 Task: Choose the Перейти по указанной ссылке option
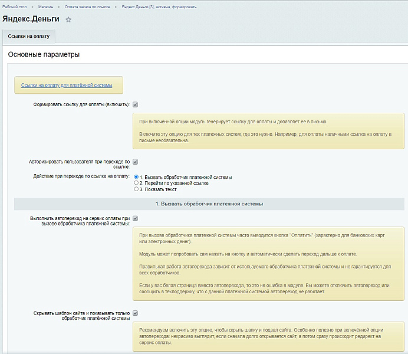click(x=137, y=183)
